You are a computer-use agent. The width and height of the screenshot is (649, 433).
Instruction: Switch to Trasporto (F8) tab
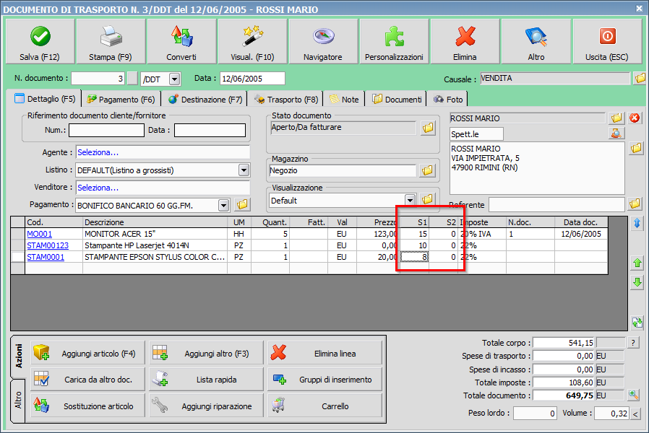[x=286, y=100]
